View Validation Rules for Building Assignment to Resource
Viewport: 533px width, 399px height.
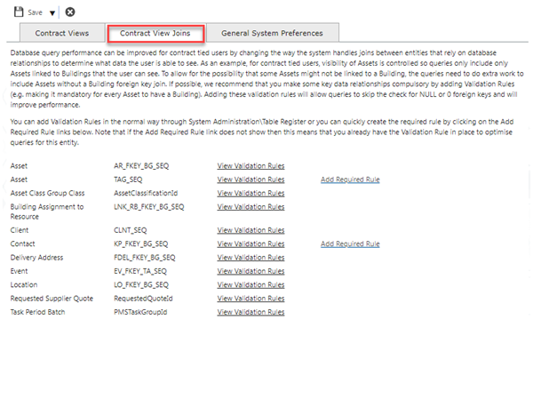tap(251, 206)
